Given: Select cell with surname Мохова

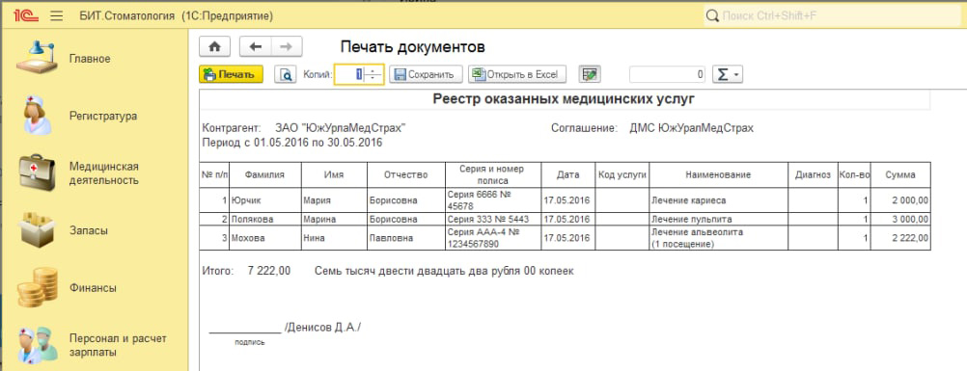Looking at the screenshot, I should click(x=265, y=238).
